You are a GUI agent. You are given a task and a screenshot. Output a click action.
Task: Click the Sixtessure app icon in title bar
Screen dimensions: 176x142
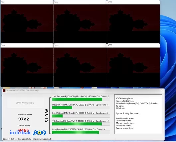(4, 90)
